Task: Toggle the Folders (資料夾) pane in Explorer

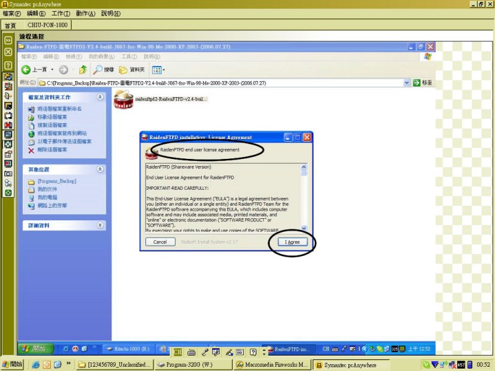Action: pyautogui.click(x=132, y=70)
